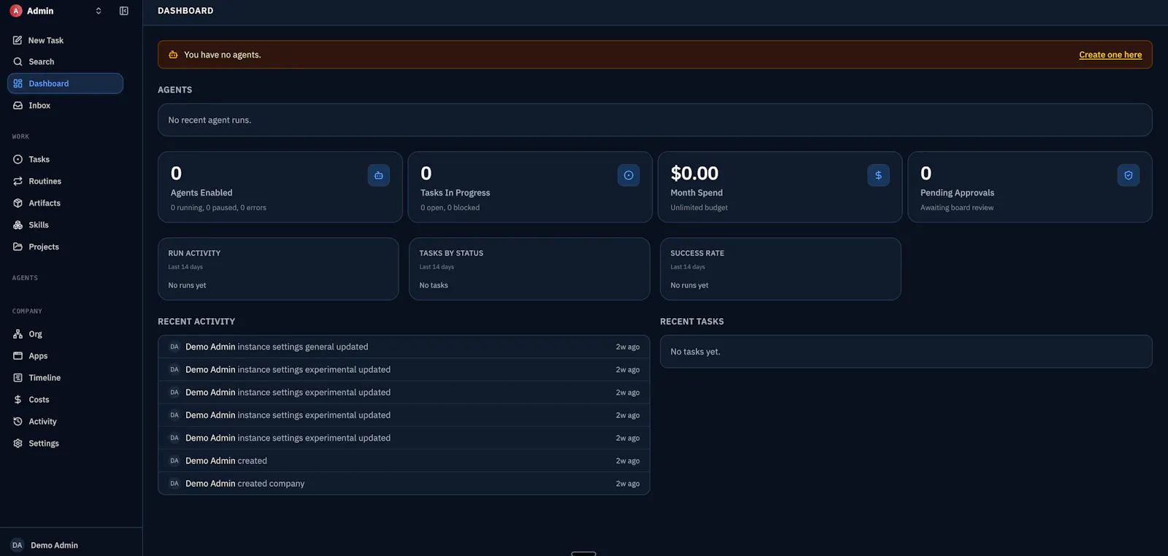Viewport: 1168px width, 556px height.
Task: Open the Month Spend stat card
Action: click(780, 187)
